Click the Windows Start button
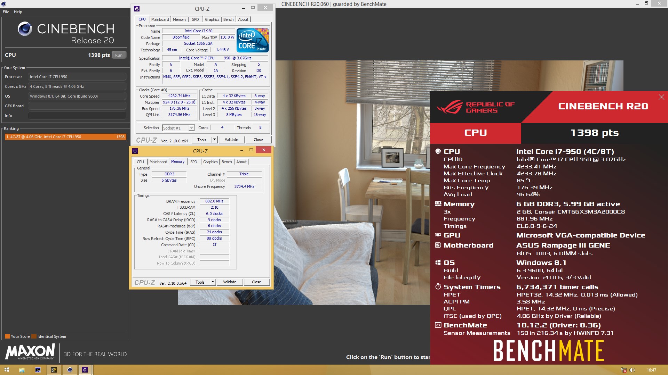The image size is (668, 375). (7, 370)
